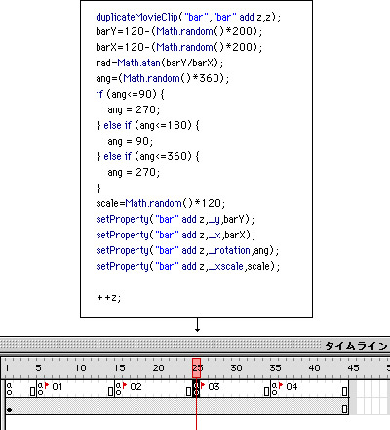Select the black dot keyframe in lower layer
The width and height of the screenshot is (390, 430).
pyautogui.click(x=10, y=409)
